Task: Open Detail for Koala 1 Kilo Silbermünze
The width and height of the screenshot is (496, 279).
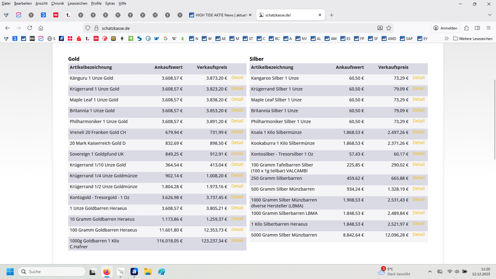Action: point(418,132)
